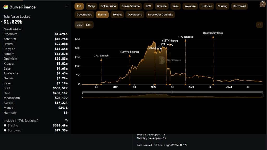Screen dimensions: 267x150
Task: Click the right handle of the range slider
Action: 263,95
